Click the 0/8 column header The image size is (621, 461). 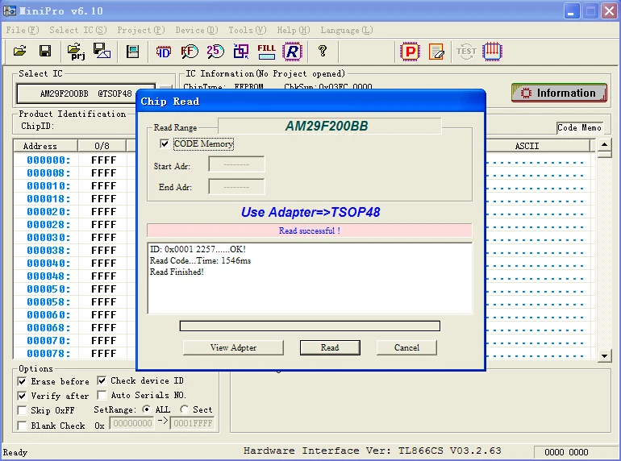click(102, 146)
